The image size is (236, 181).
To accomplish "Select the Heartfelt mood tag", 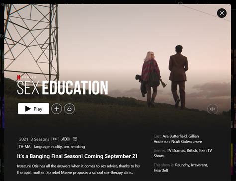I will pos(161,170).
